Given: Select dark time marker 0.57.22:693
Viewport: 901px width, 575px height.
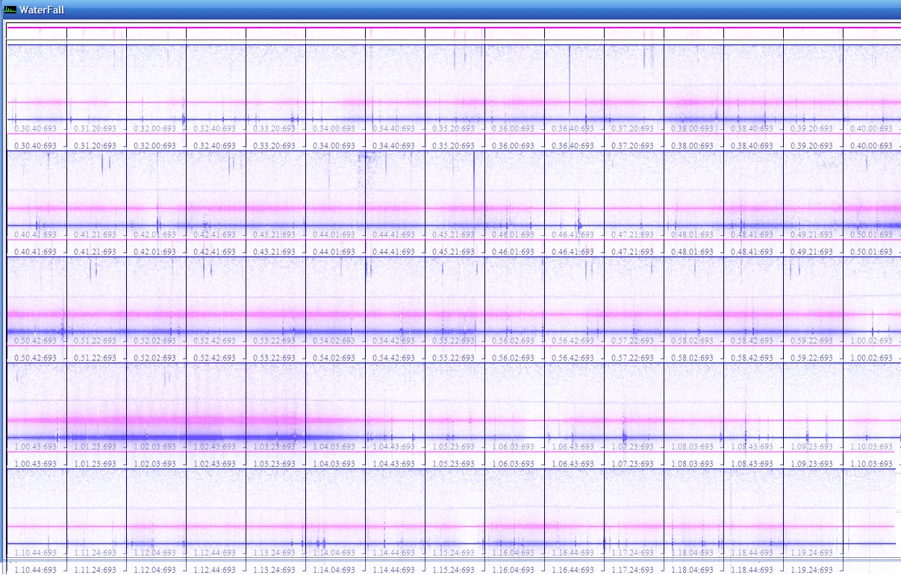Looking at the screenshot, I should 633,358.
